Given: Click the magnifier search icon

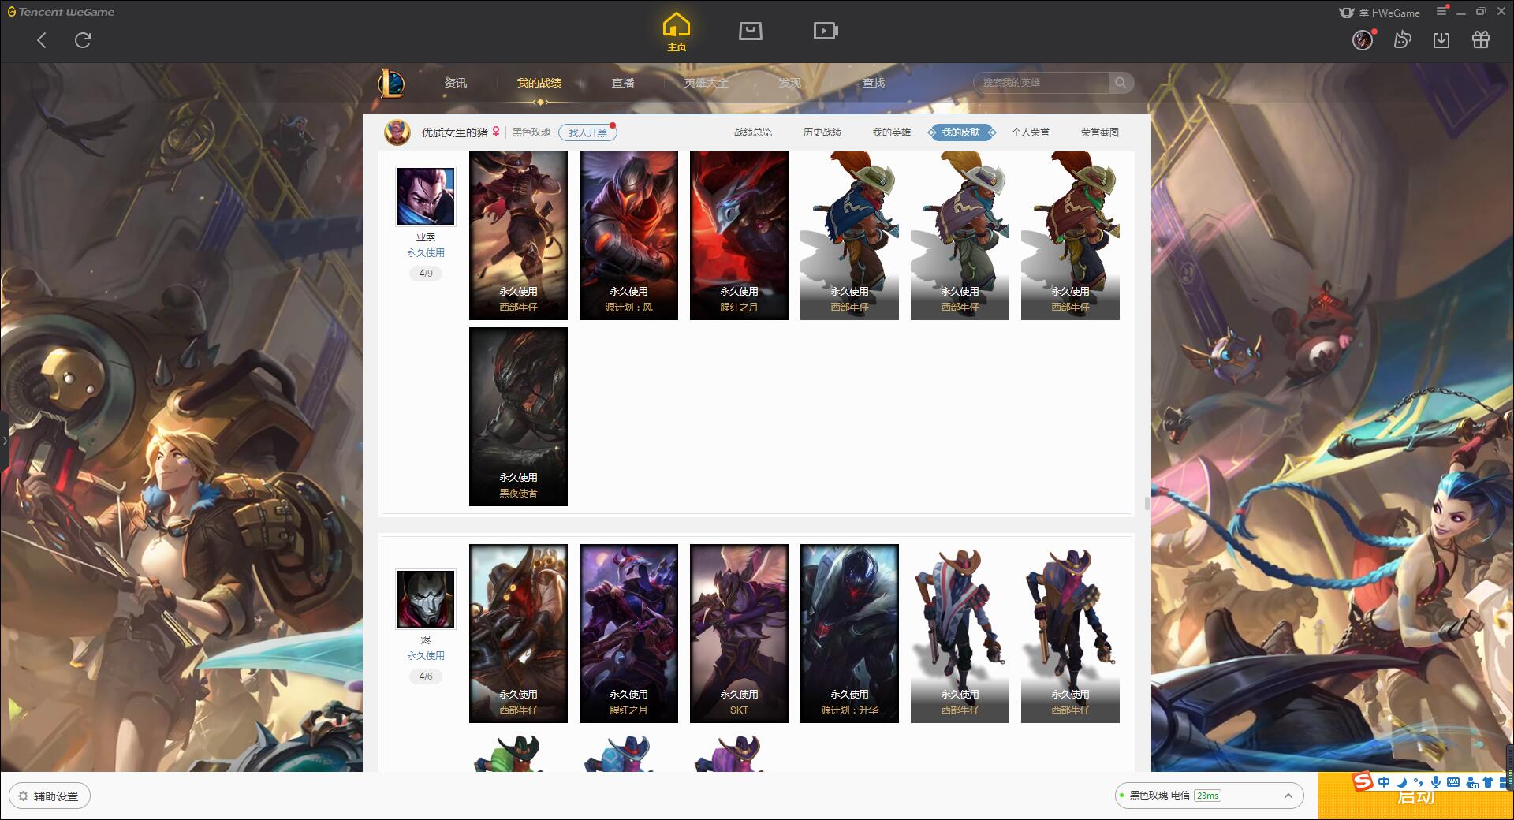Looking at the screenshot, I should click(x=1121, y=82).
